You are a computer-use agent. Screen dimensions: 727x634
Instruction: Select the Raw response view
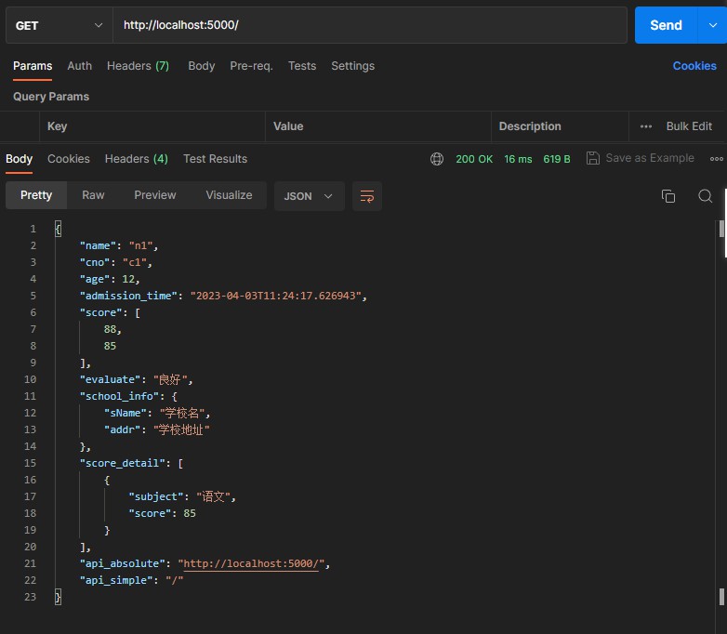tap(93, 195)
